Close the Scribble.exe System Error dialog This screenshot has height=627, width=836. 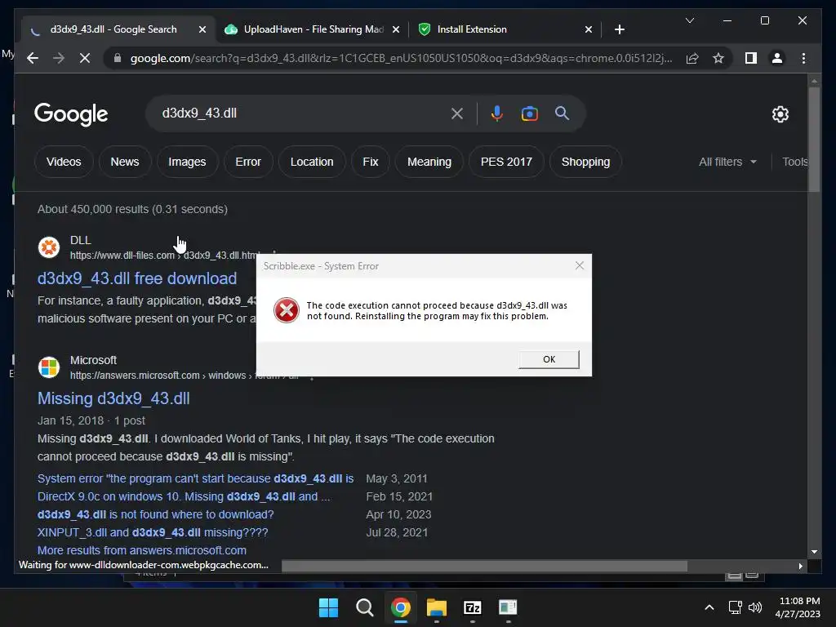[580, 265]
